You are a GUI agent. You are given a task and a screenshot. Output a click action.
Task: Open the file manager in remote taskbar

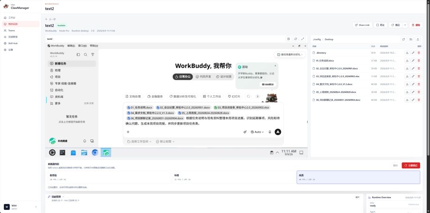(x=84, y=153)
